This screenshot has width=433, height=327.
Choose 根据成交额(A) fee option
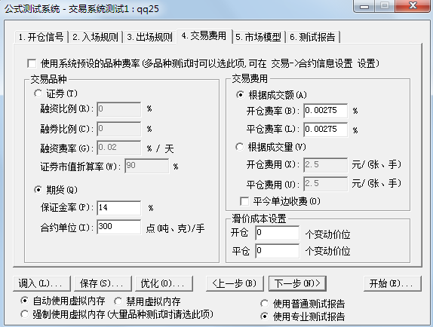240,95
